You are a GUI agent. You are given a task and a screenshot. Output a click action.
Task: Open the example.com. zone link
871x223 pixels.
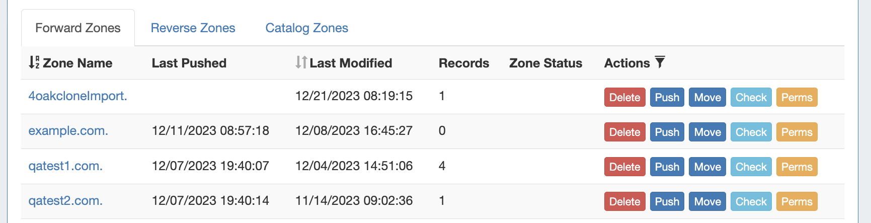pyautogui.click(x=68, y=131)
